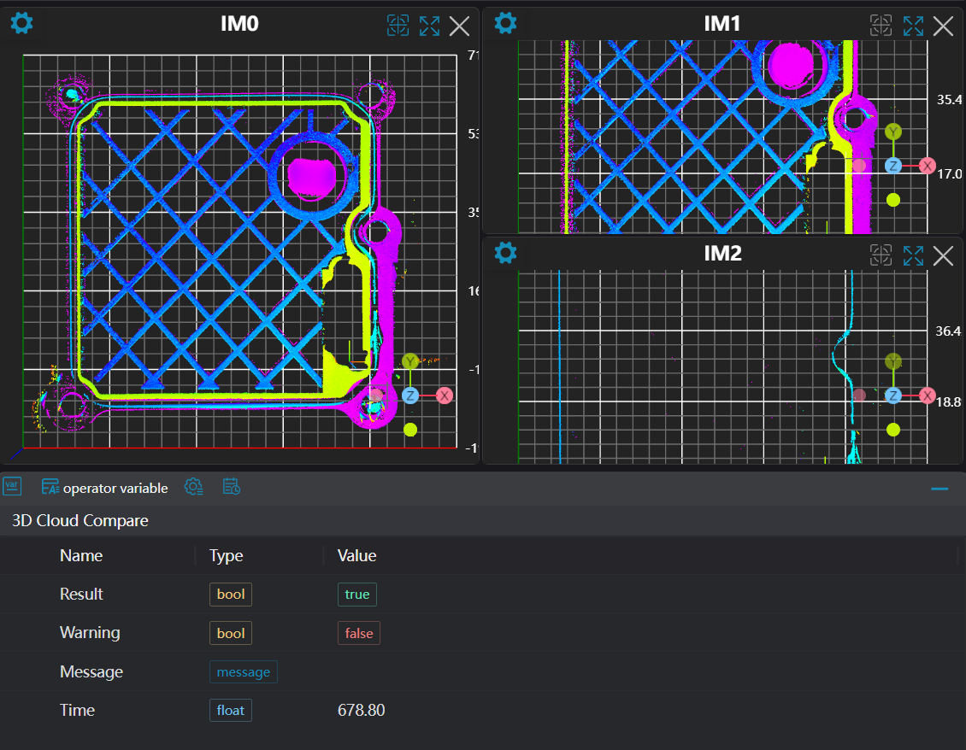
Task: Click the true value for Result
Action: tap(357, 595)
